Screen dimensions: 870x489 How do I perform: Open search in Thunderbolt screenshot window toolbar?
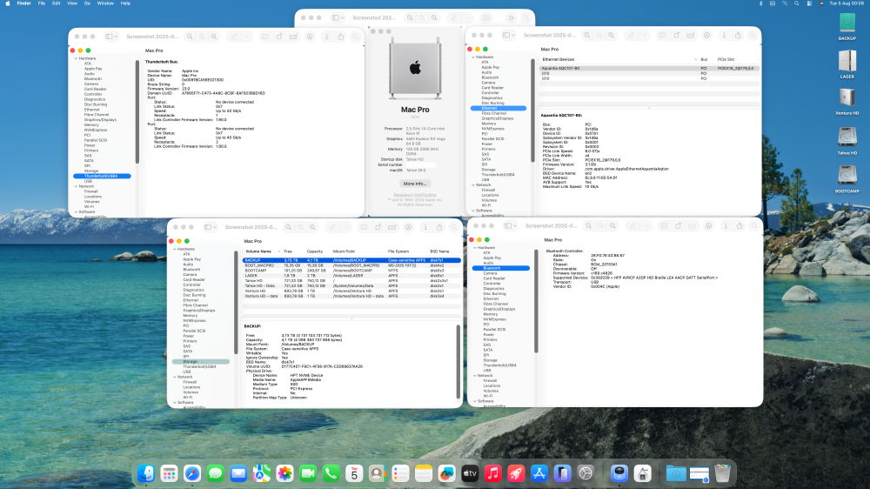(x=356, y=37)
